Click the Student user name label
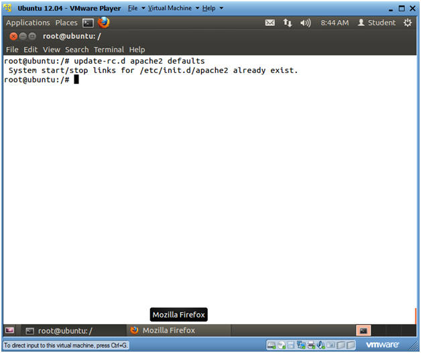This screenshot has width=421, height=353. pyautogui.click(x=381, y=23)
